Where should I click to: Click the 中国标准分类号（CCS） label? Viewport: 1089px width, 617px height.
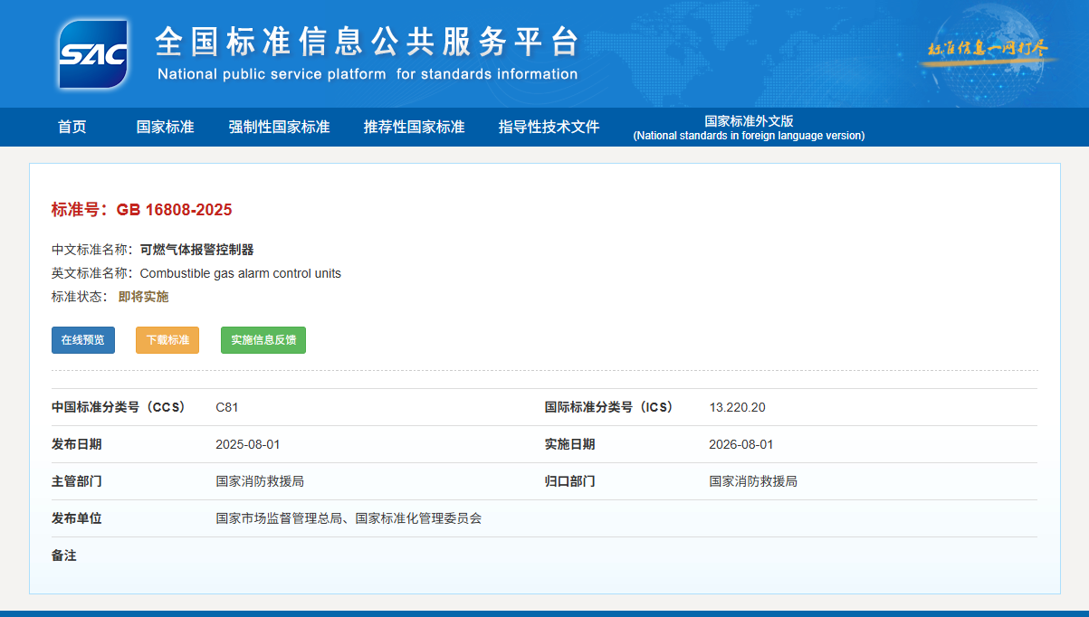pos(119,407)
